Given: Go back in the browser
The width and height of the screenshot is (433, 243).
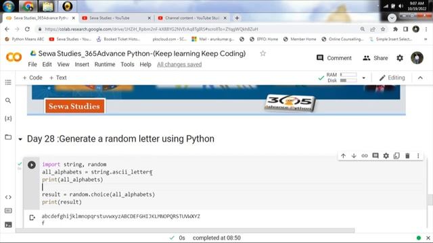Looking at the screenshot, I should coord(7,29).
